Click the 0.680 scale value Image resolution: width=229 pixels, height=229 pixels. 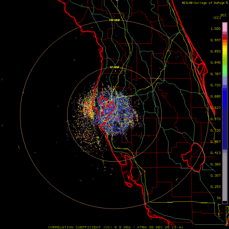coord(216,96)
